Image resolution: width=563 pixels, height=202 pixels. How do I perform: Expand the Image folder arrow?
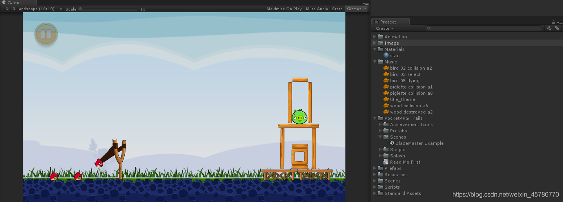tap(375, 43)
